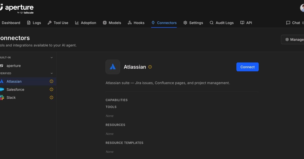Click the CAPABILITIES heading
Image resolution: width=304 pixels, height=159 pixels.
coord(117,100)
